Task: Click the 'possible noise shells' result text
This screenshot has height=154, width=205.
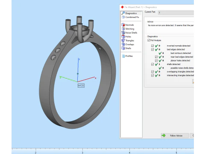Action: click(182, 68)
